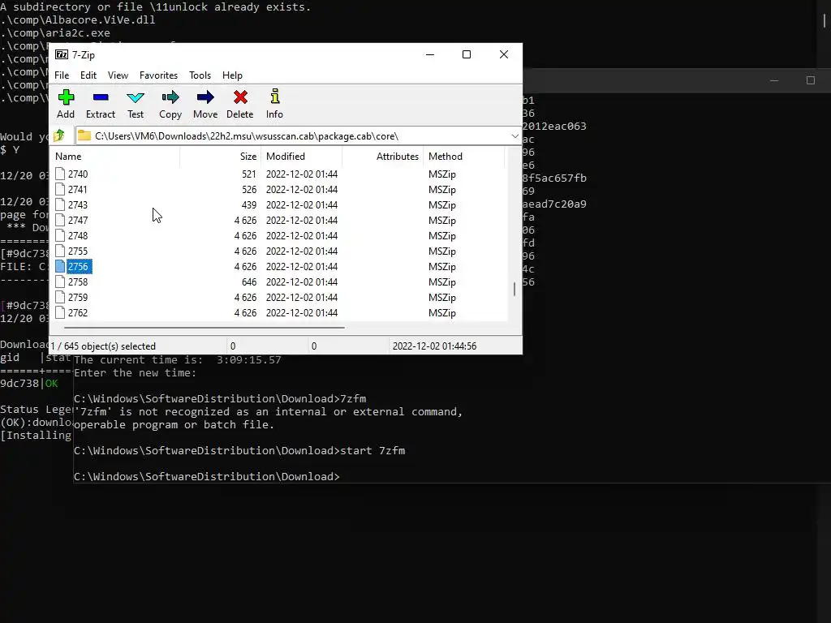Screen dimensions: 831x623
Task: Click the Add toolbar icon
Action: (66, 97)
